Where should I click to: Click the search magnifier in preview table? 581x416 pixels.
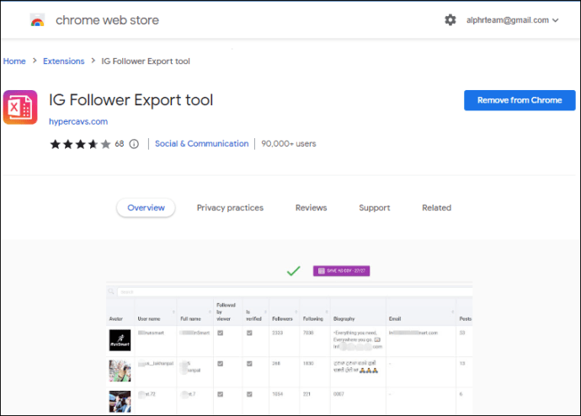click(112, 292)
